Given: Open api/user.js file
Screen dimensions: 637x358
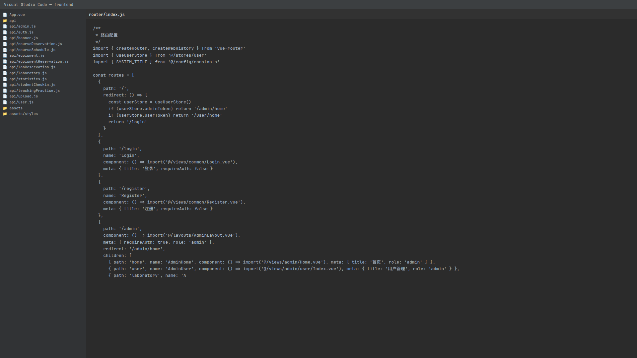Looking at the screenshot, I should point(21,102).
